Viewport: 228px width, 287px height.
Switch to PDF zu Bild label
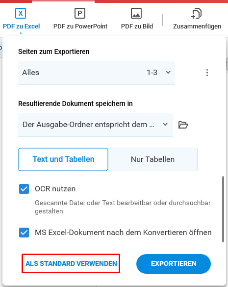[137, 26]
